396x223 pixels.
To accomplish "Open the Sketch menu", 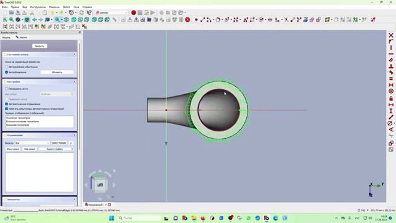I will 66,7.
